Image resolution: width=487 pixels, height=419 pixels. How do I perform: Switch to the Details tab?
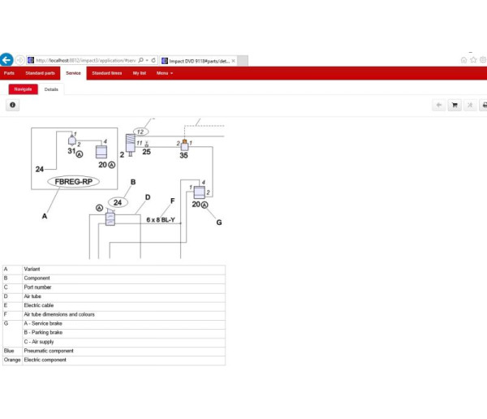(51, 89)
